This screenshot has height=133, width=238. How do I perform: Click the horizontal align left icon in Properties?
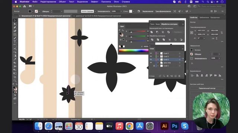[197, 75]
